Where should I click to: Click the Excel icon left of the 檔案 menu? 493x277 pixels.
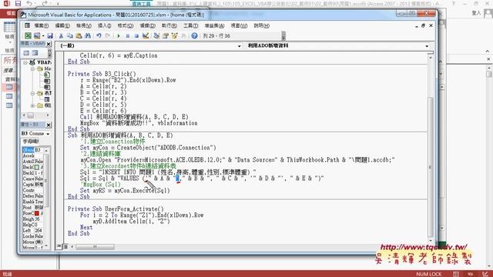pyautogui.click(x=28, y=25)
